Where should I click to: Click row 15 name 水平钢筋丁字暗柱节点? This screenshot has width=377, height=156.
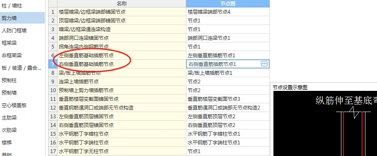[x=122, y=134]
